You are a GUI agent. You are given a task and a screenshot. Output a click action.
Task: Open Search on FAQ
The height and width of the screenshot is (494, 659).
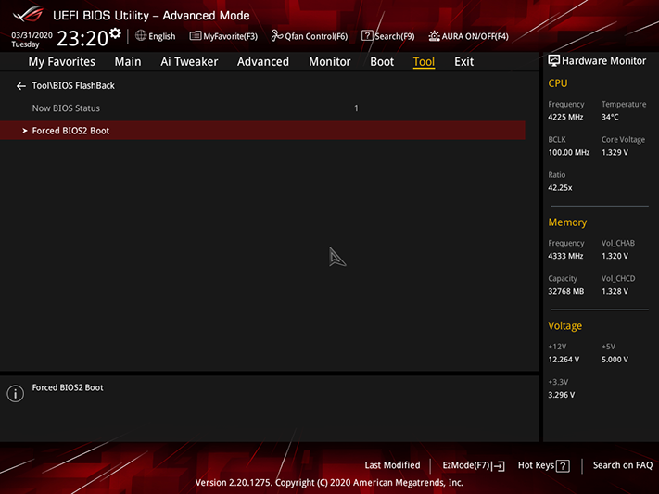tap(623, 465)
